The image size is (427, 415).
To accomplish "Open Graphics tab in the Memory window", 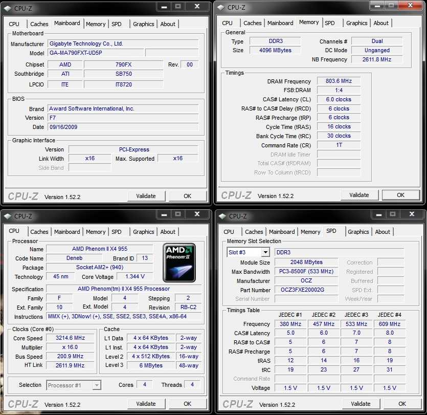I will [x=357, y=23].
